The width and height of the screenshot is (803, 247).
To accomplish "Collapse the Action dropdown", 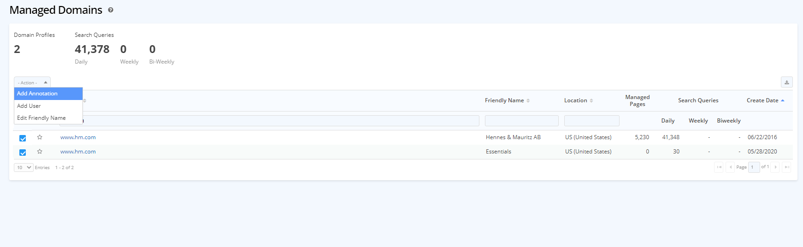I will coord(32,82).
